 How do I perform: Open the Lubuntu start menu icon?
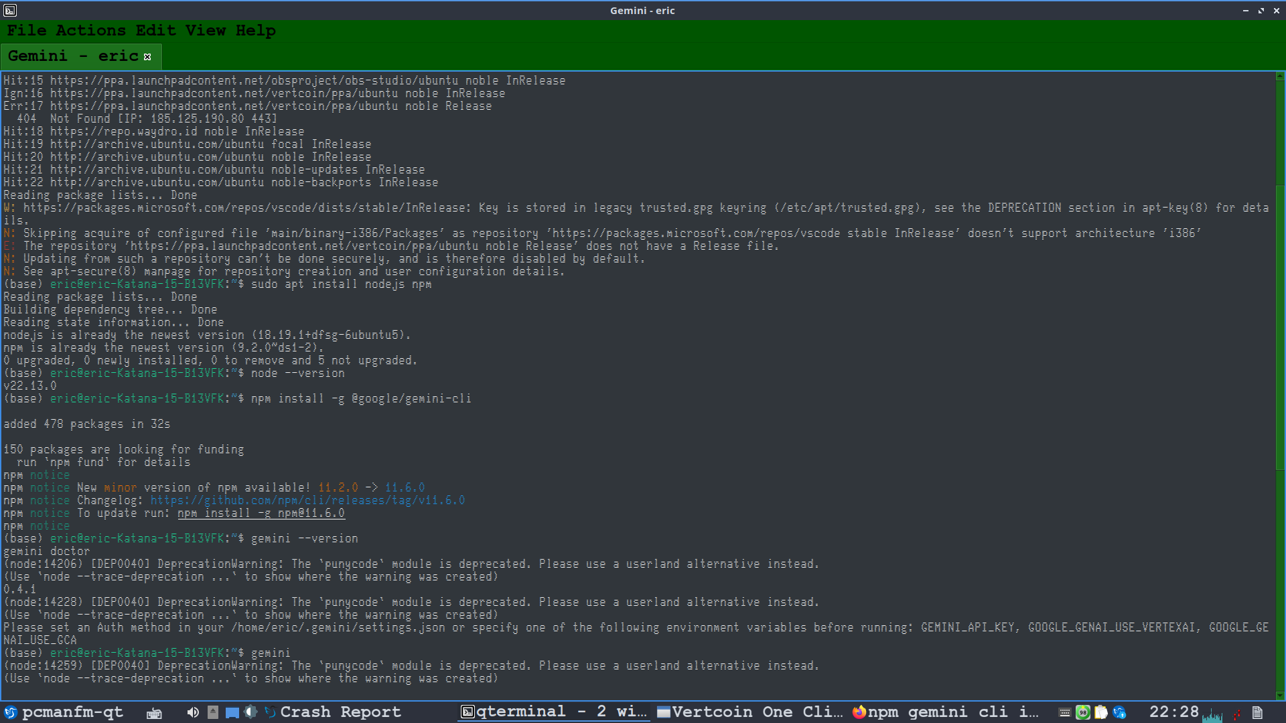tap(10, 712)
